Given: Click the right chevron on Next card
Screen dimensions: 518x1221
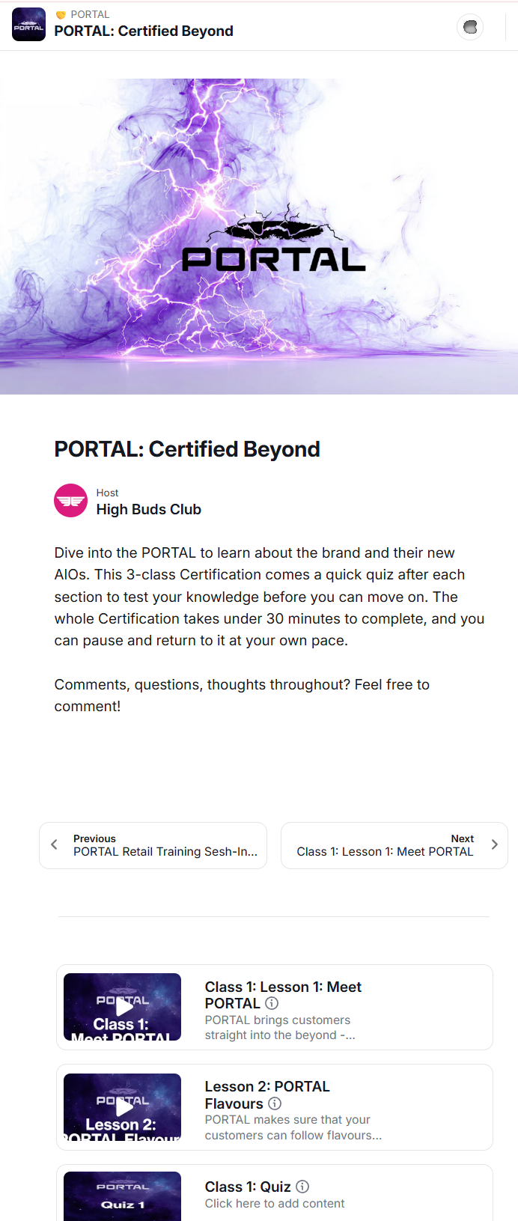Looking at the screenshot, I should pyautogui.click(x=494, y=844).
